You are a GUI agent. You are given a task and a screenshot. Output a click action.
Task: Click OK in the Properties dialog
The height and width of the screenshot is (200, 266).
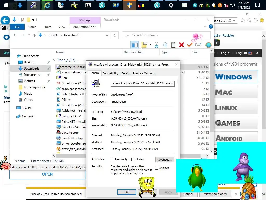(127, 192)
